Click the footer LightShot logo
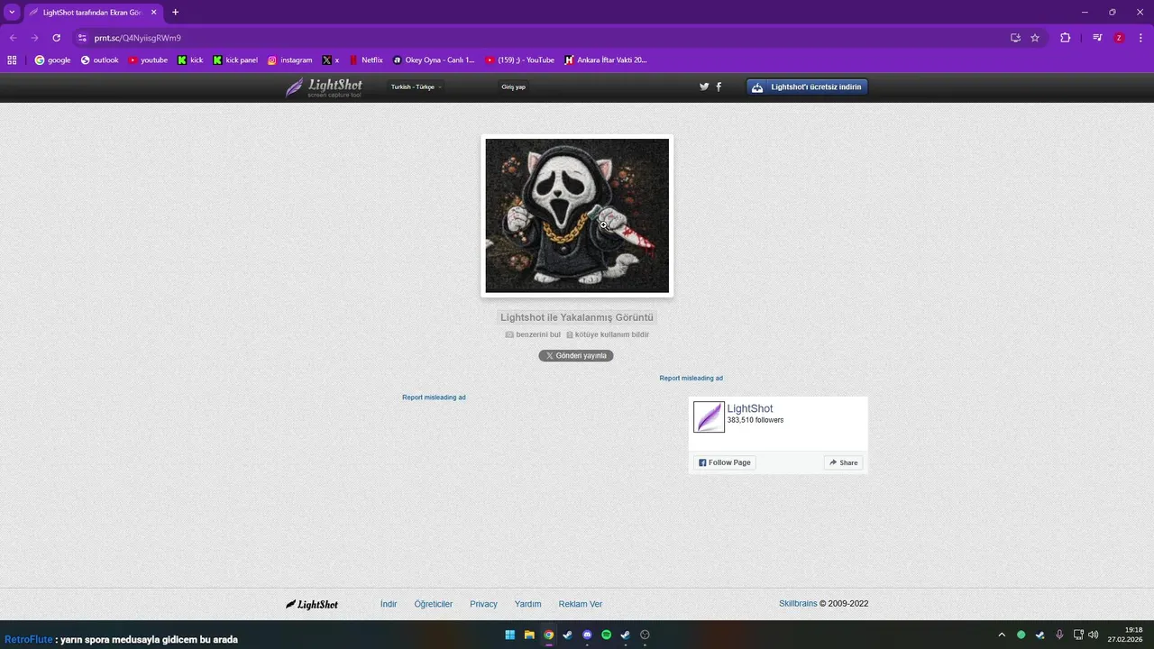This screenshot has height=649, width=1154. 312,605
